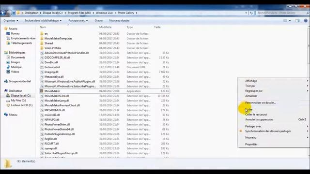
Task: Click the 'en' folder icon
Action: 42,34
